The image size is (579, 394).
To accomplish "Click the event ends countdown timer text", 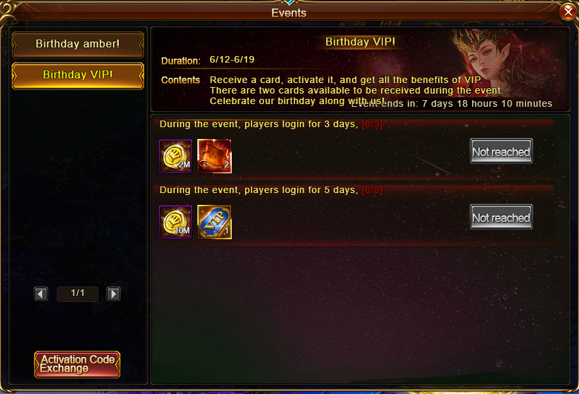I will coord(451,103).
